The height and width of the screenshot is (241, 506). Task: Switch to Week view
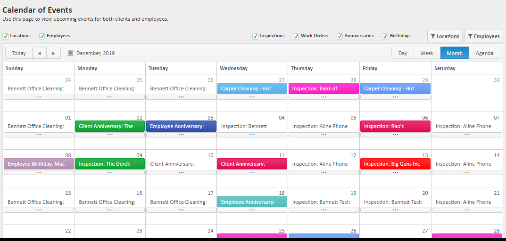point(427,53)
